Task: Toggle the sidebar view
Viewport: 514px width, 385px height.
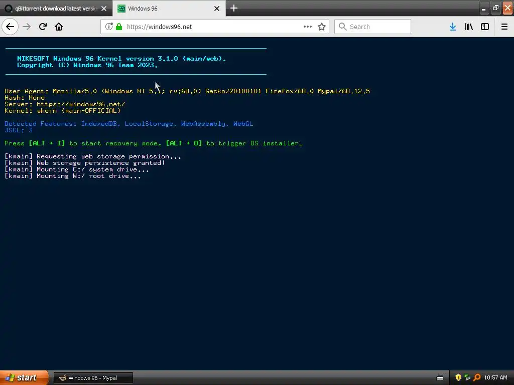Action: click(x=485, y=27)
